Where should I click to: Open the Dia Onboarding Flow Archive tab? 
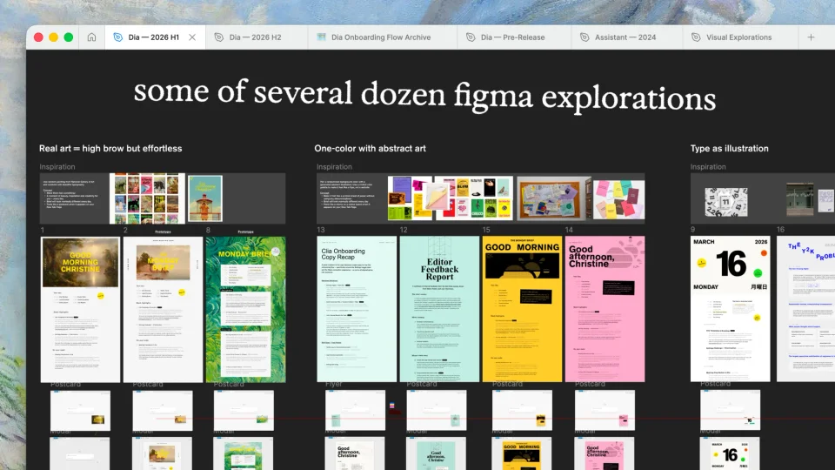[x=382, y=37]
